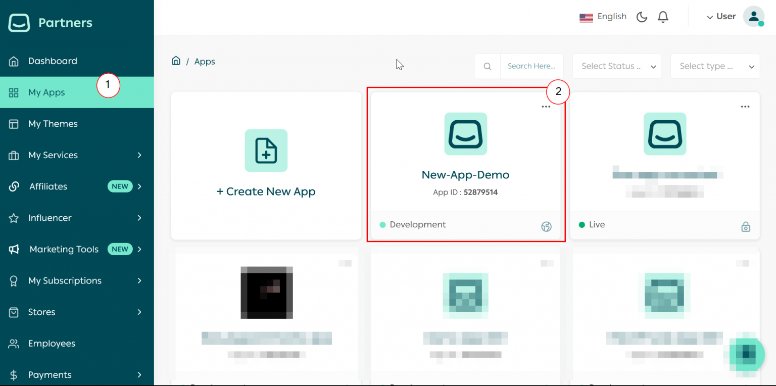Open the Select Status dropdown
Image resolution: width=776 pixels, height=386 pixels.
[617, 66]
